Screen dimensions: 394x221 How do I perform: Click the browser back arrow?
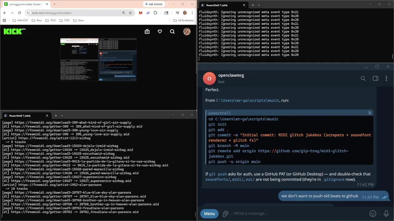[5, 13]
